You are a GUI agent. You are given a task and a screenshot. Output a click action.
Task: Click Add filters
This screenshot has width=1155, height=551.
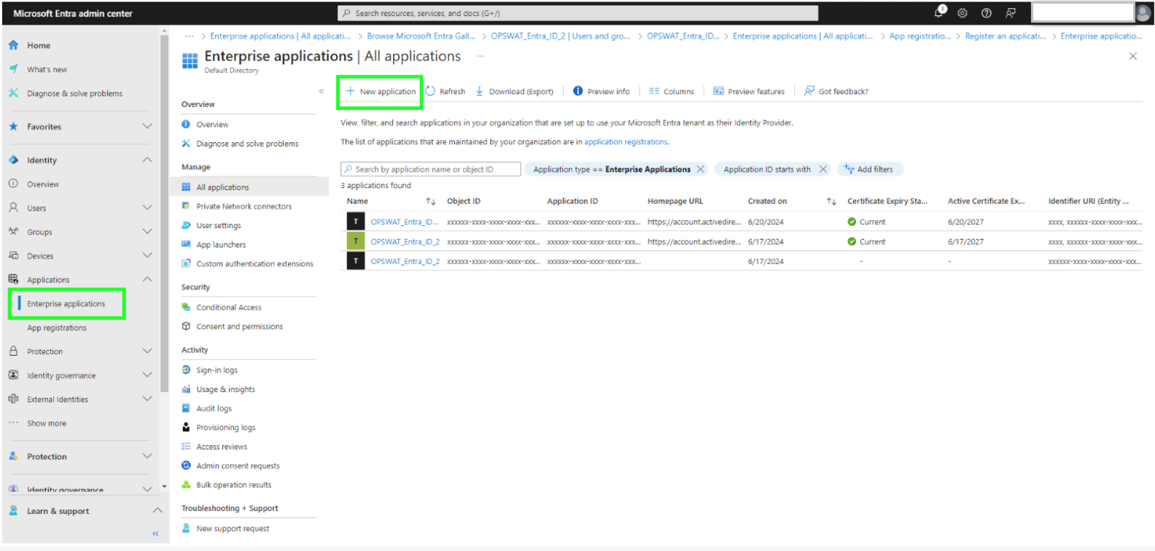(x=869, y=169)
